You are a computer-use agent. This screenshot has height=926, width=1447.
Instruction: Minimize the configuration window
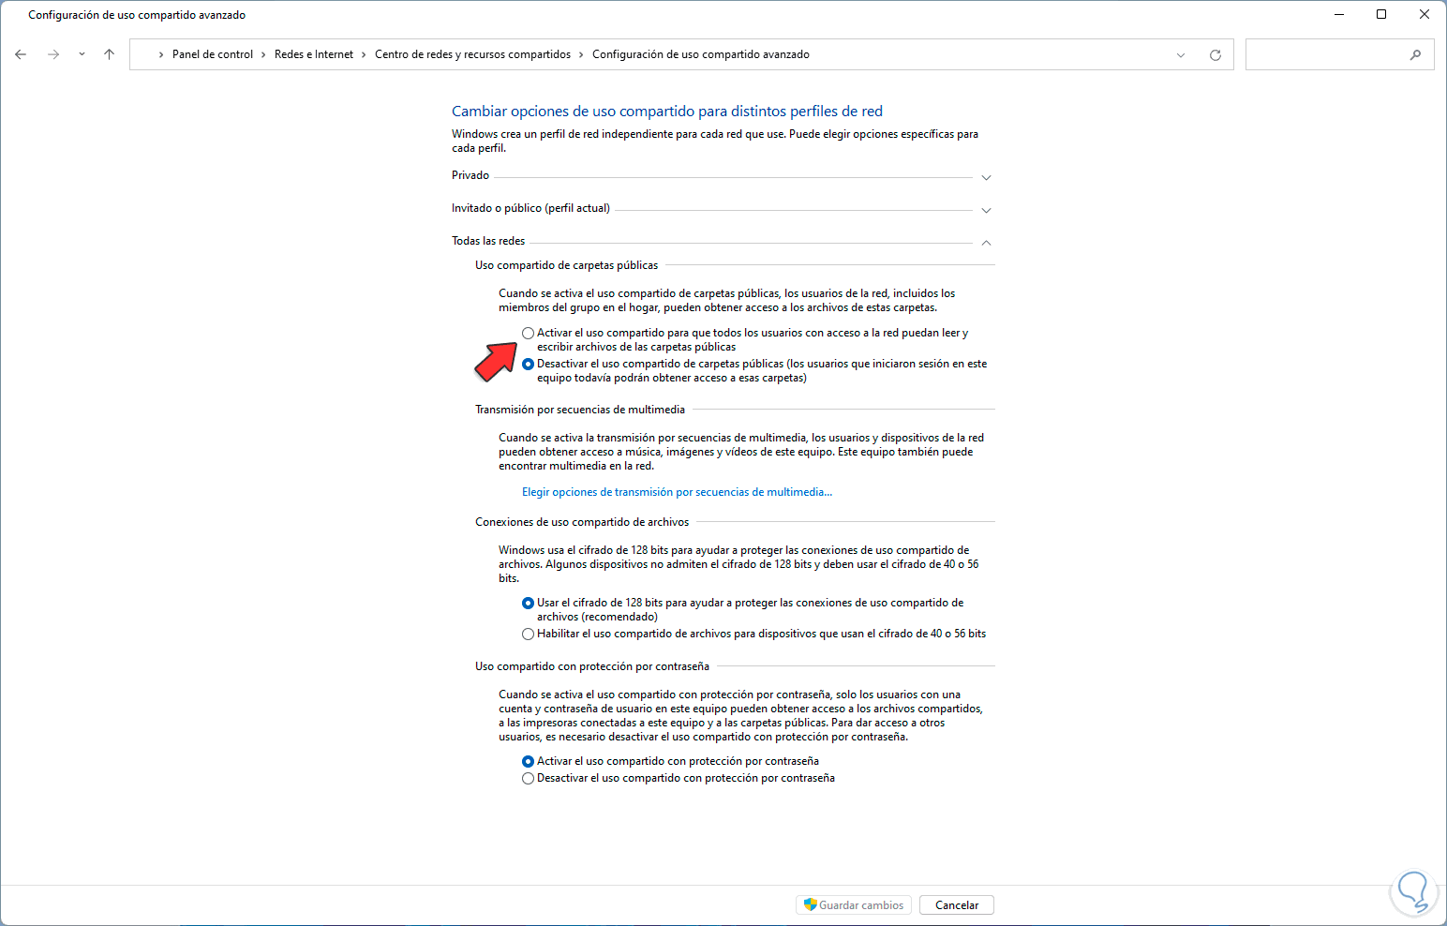point(1338,14)
